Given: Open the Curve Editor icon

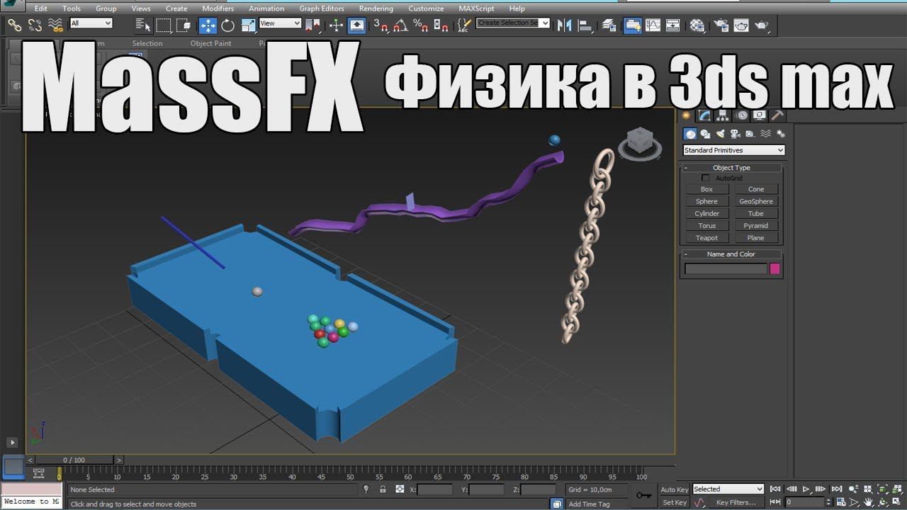Looking at the screenshot, I should tap(653, 25).
